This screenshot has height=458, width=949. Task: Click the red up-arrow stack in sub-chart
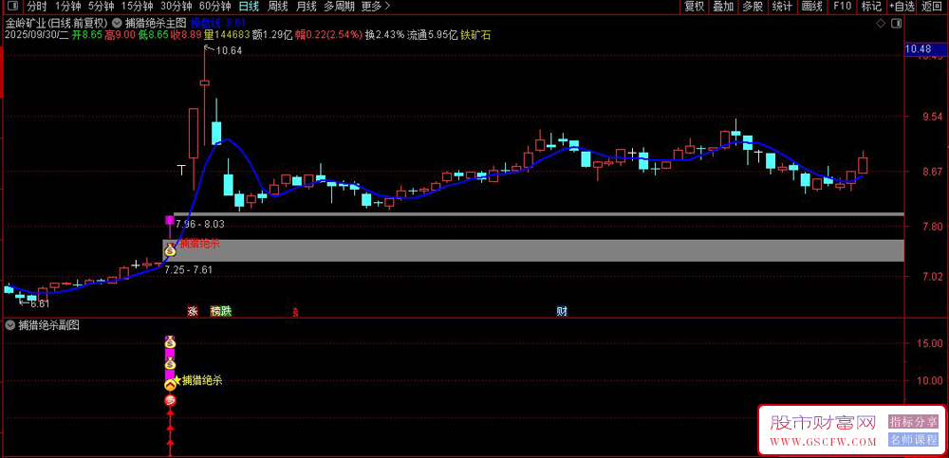point(170,432)
